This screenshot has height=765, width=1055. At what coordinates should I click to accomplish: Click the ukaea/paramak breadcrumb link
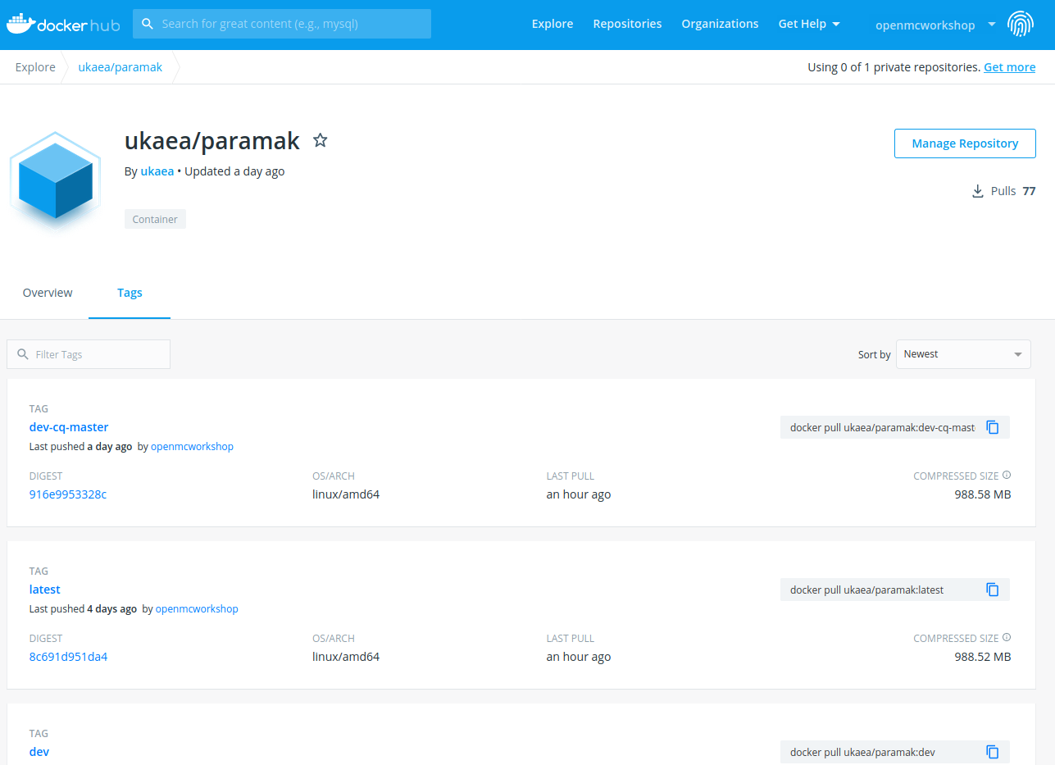(x=120, y=67)
